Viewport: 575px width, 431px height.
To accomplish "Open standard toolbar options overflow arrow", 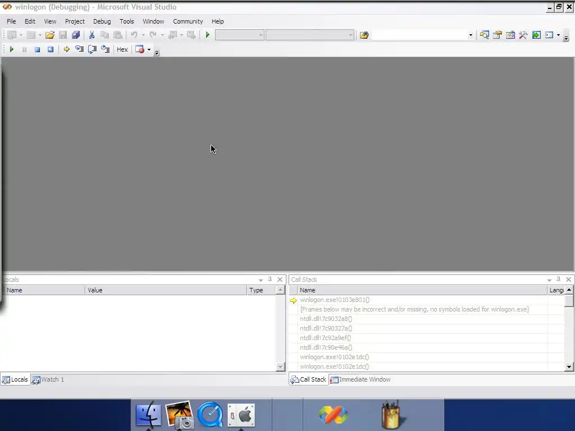I will [x=566, y=38].
